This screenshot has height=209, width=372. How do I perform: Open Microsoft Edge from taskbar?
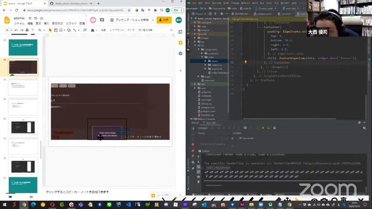point(33,204)
